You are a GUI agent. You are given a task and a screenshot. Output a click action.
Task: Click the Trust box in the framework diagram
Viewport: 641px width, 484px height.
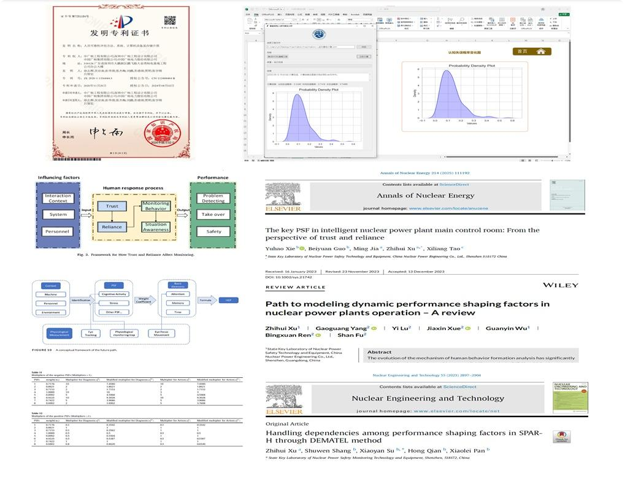(112, 207)
